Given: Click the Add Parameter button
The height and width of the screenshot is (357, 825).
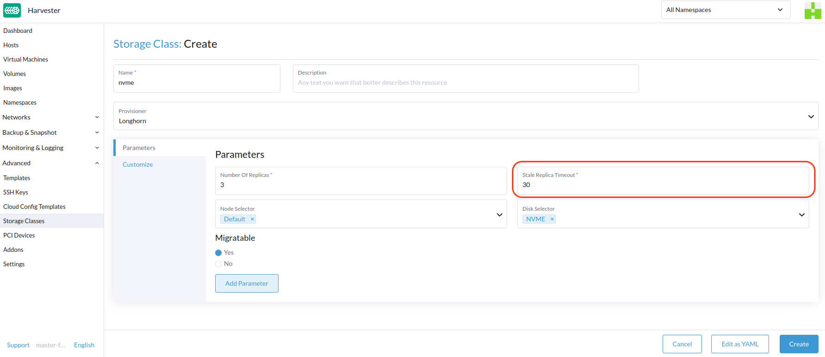Looking at the screenshot, I should coord(247,283).
